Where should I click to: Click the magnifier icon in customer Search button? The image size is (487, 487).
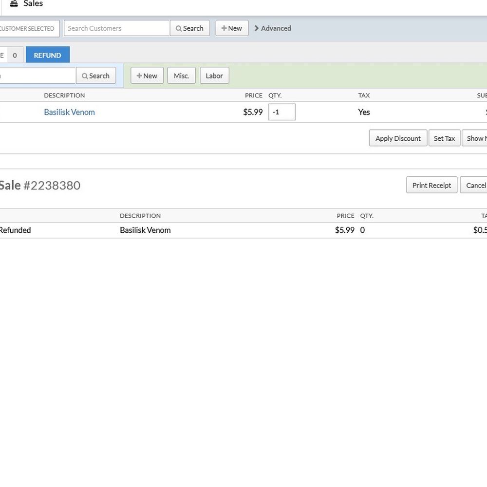coord(179,29)
